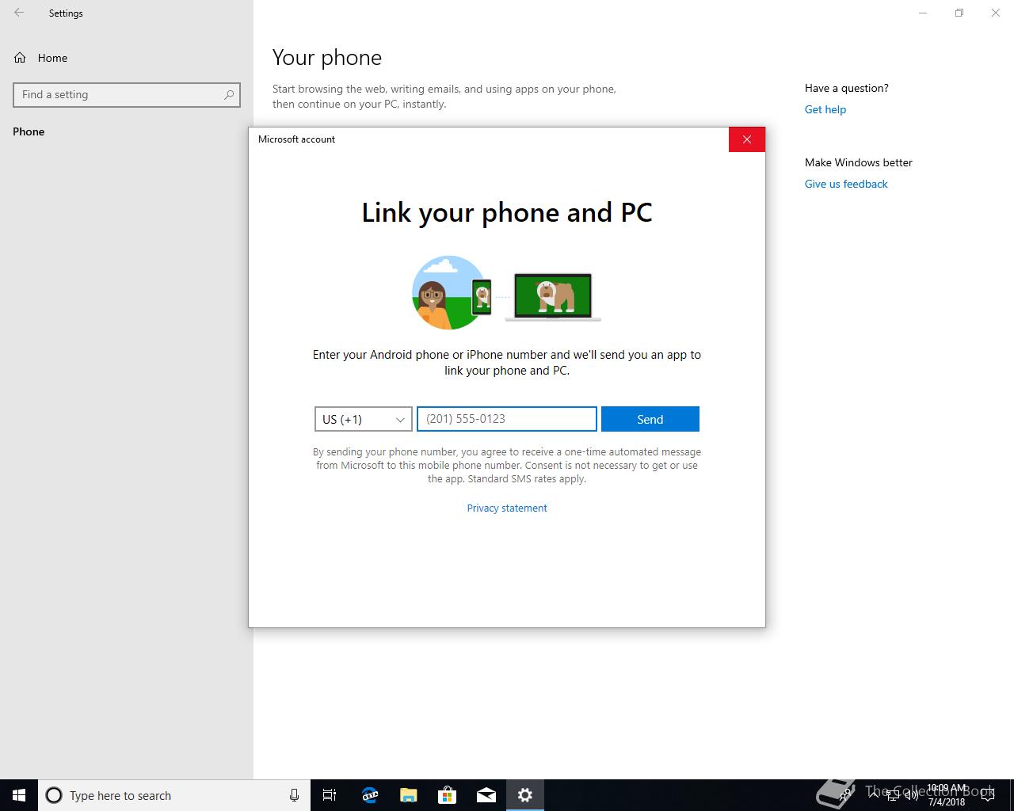Click the Send button
Screen dimensions: 1014x811
pyautogui.click(x=650, y=419)
